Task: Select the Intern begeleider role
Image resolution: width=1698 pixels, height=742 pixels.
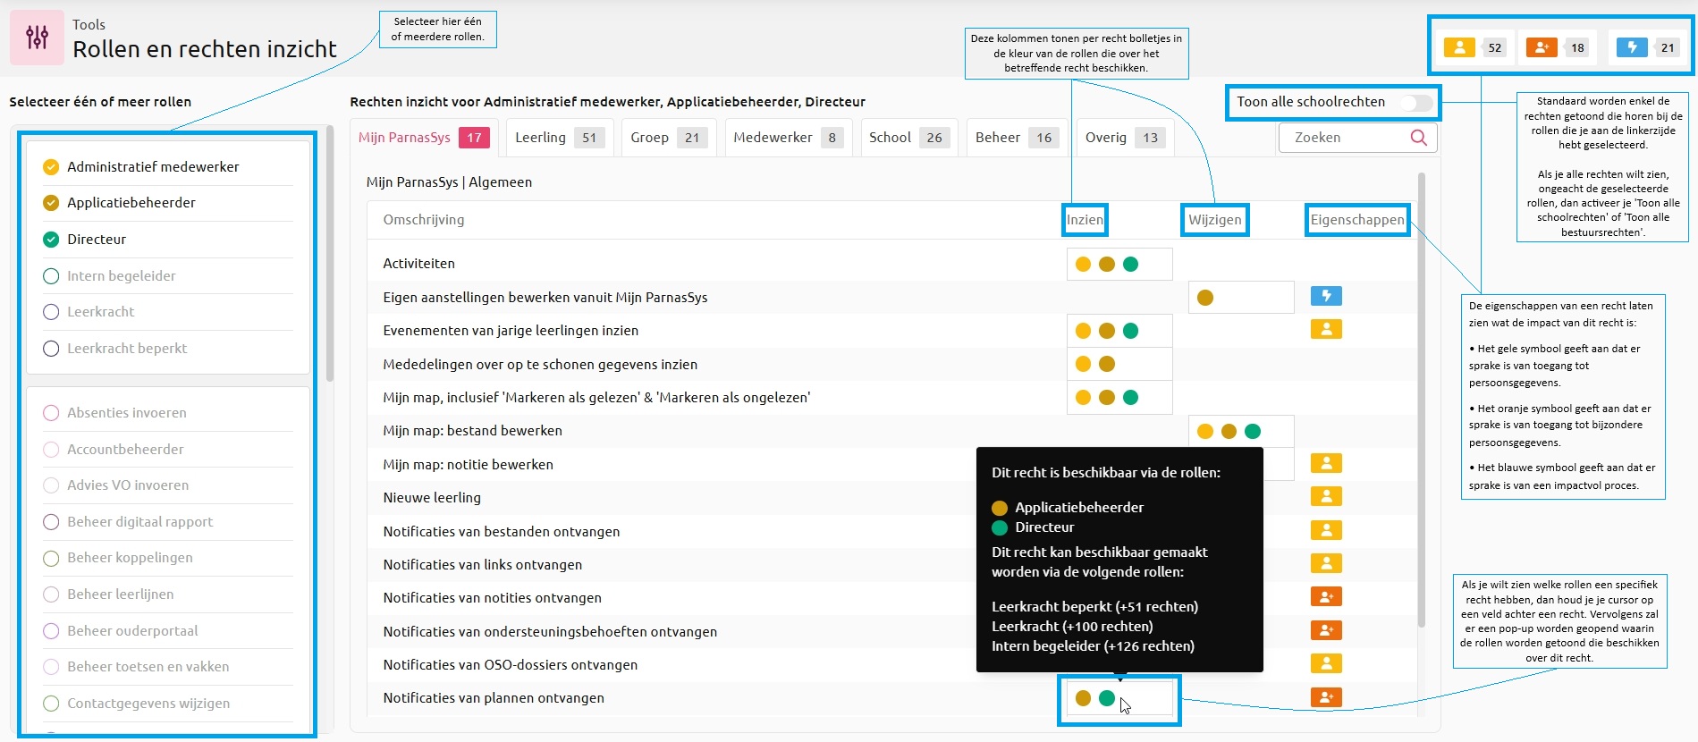Action: [x=51, y=276]
